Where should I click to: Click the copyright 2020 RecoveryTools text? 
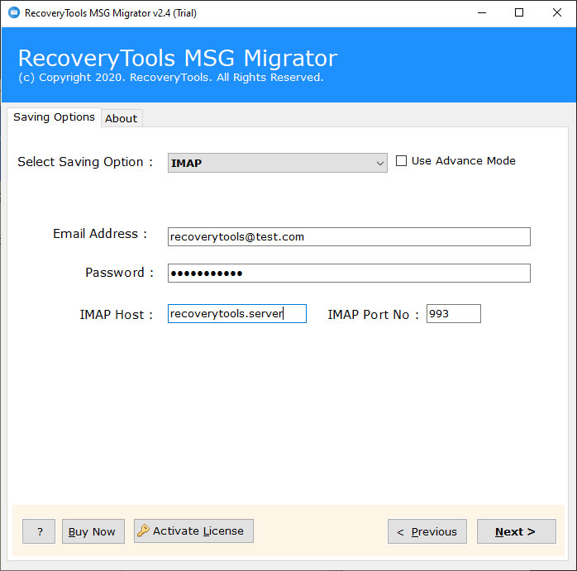point(171,78)
